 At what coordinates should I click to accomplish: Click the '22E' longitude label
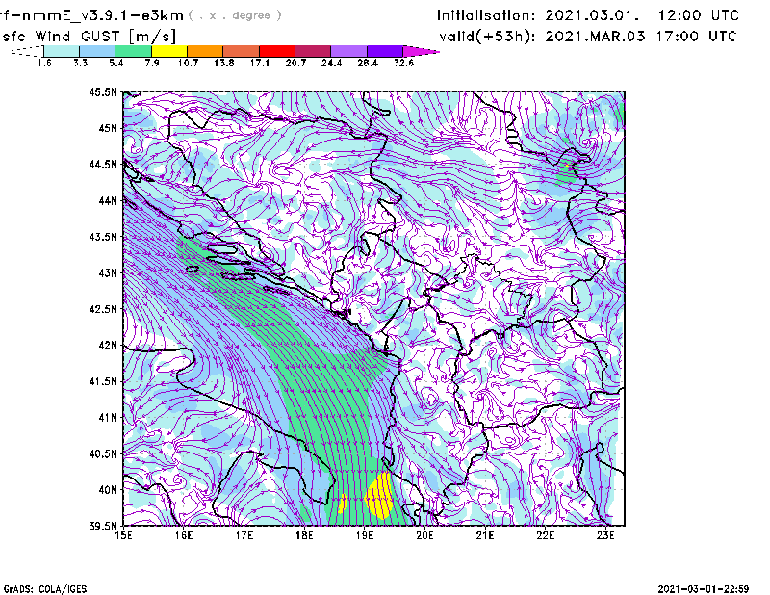click(546, 535)
